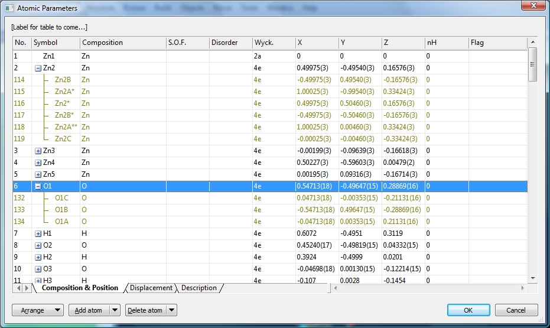
Task: Click the S.O.F. column header
Action: pyautogui.click(x=187, y=43)
